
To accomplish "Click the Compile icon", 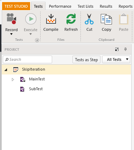I will tap(51, 19).
